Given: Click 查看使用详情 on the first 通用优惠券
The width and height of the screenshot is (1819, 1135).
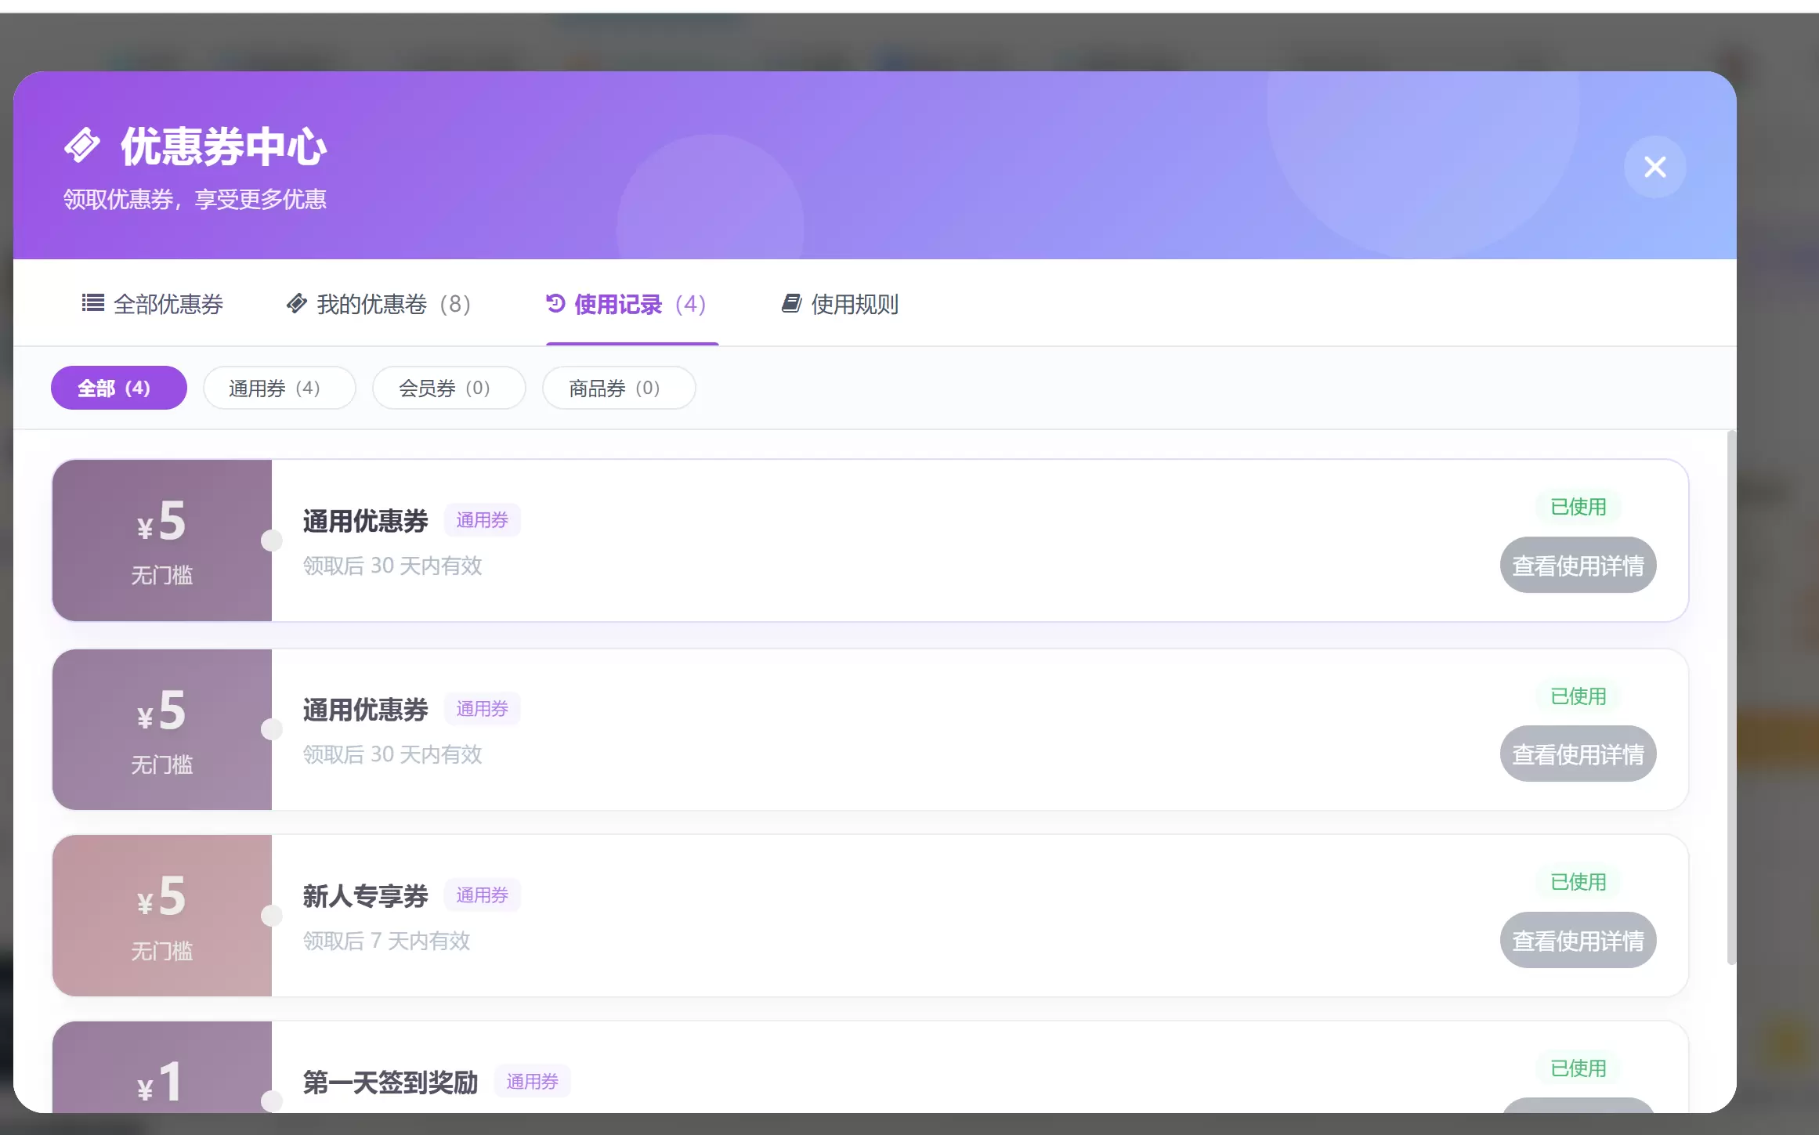Looking at the screenshot, I should point(1578,565).
